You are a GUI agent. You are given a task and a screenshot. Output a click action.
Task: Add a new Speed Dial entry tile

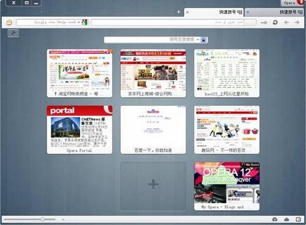click(x=153, y=186)
